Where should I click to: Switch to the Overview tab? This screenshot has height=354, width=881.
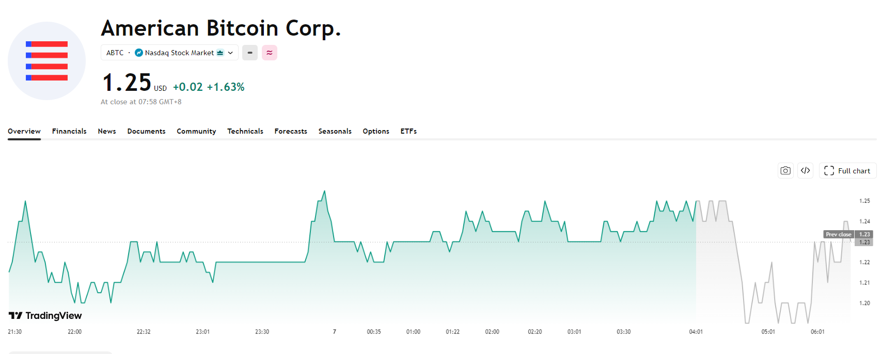point(24,131)
